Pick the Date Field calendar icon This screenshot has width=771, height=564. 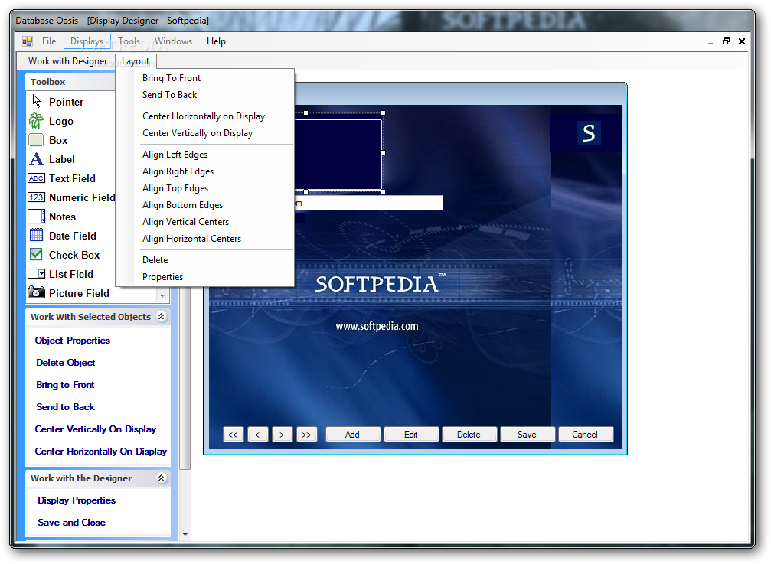[x=37, y=235]
